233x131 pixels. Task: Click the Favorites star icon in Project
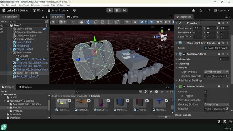click(162, 92)
